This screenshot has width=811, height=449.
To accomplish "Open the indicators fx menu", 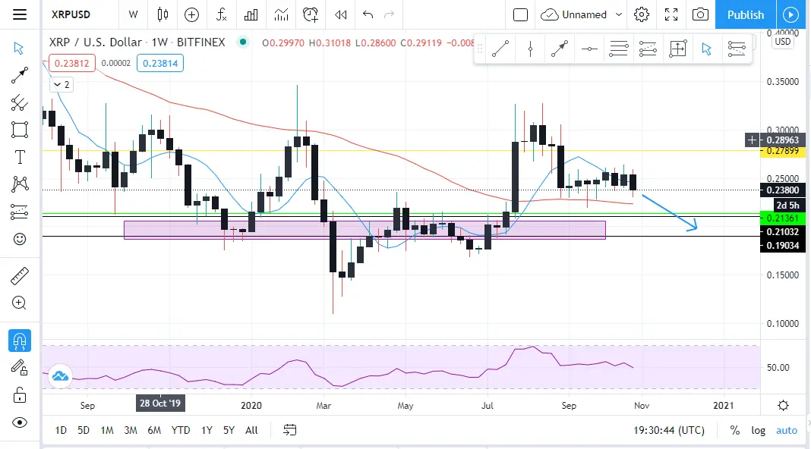I will coord(222,14).
